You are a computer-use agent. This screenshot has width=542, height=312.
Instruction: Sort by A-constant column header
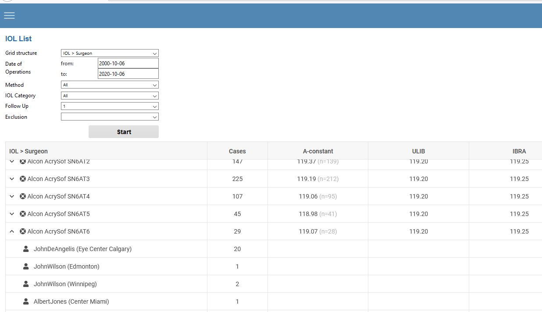coord(318,151)
